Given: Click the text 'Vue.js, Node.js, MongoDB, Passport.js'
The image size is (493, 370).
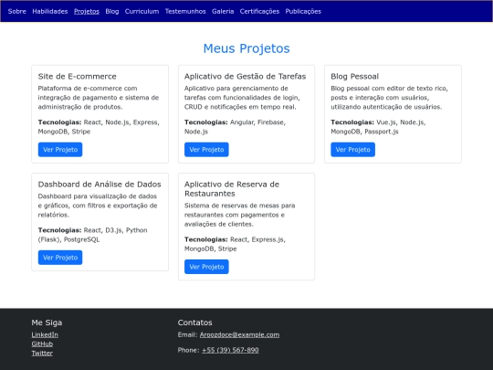Looking at the screenshot, I should click(378, 127).
